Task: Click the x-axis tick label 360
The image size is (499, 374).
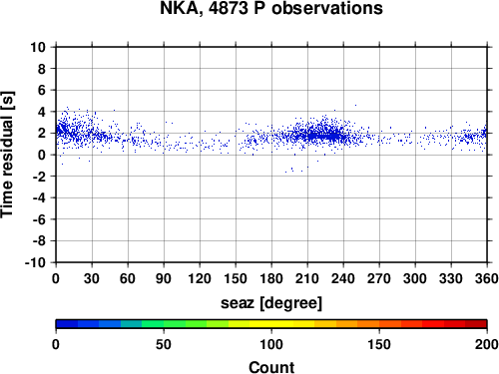Action: pos(487,278)
